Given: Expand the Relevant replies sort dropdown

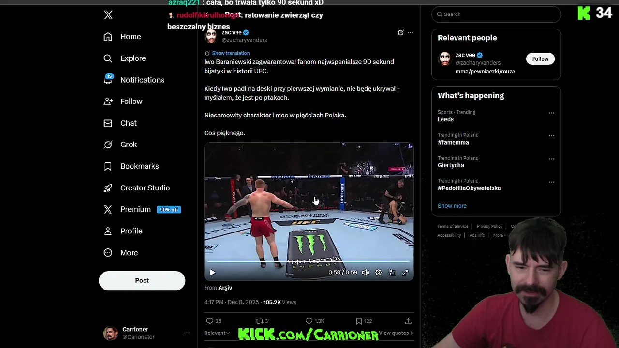Looking at the screenshot, I should point(217,333).
